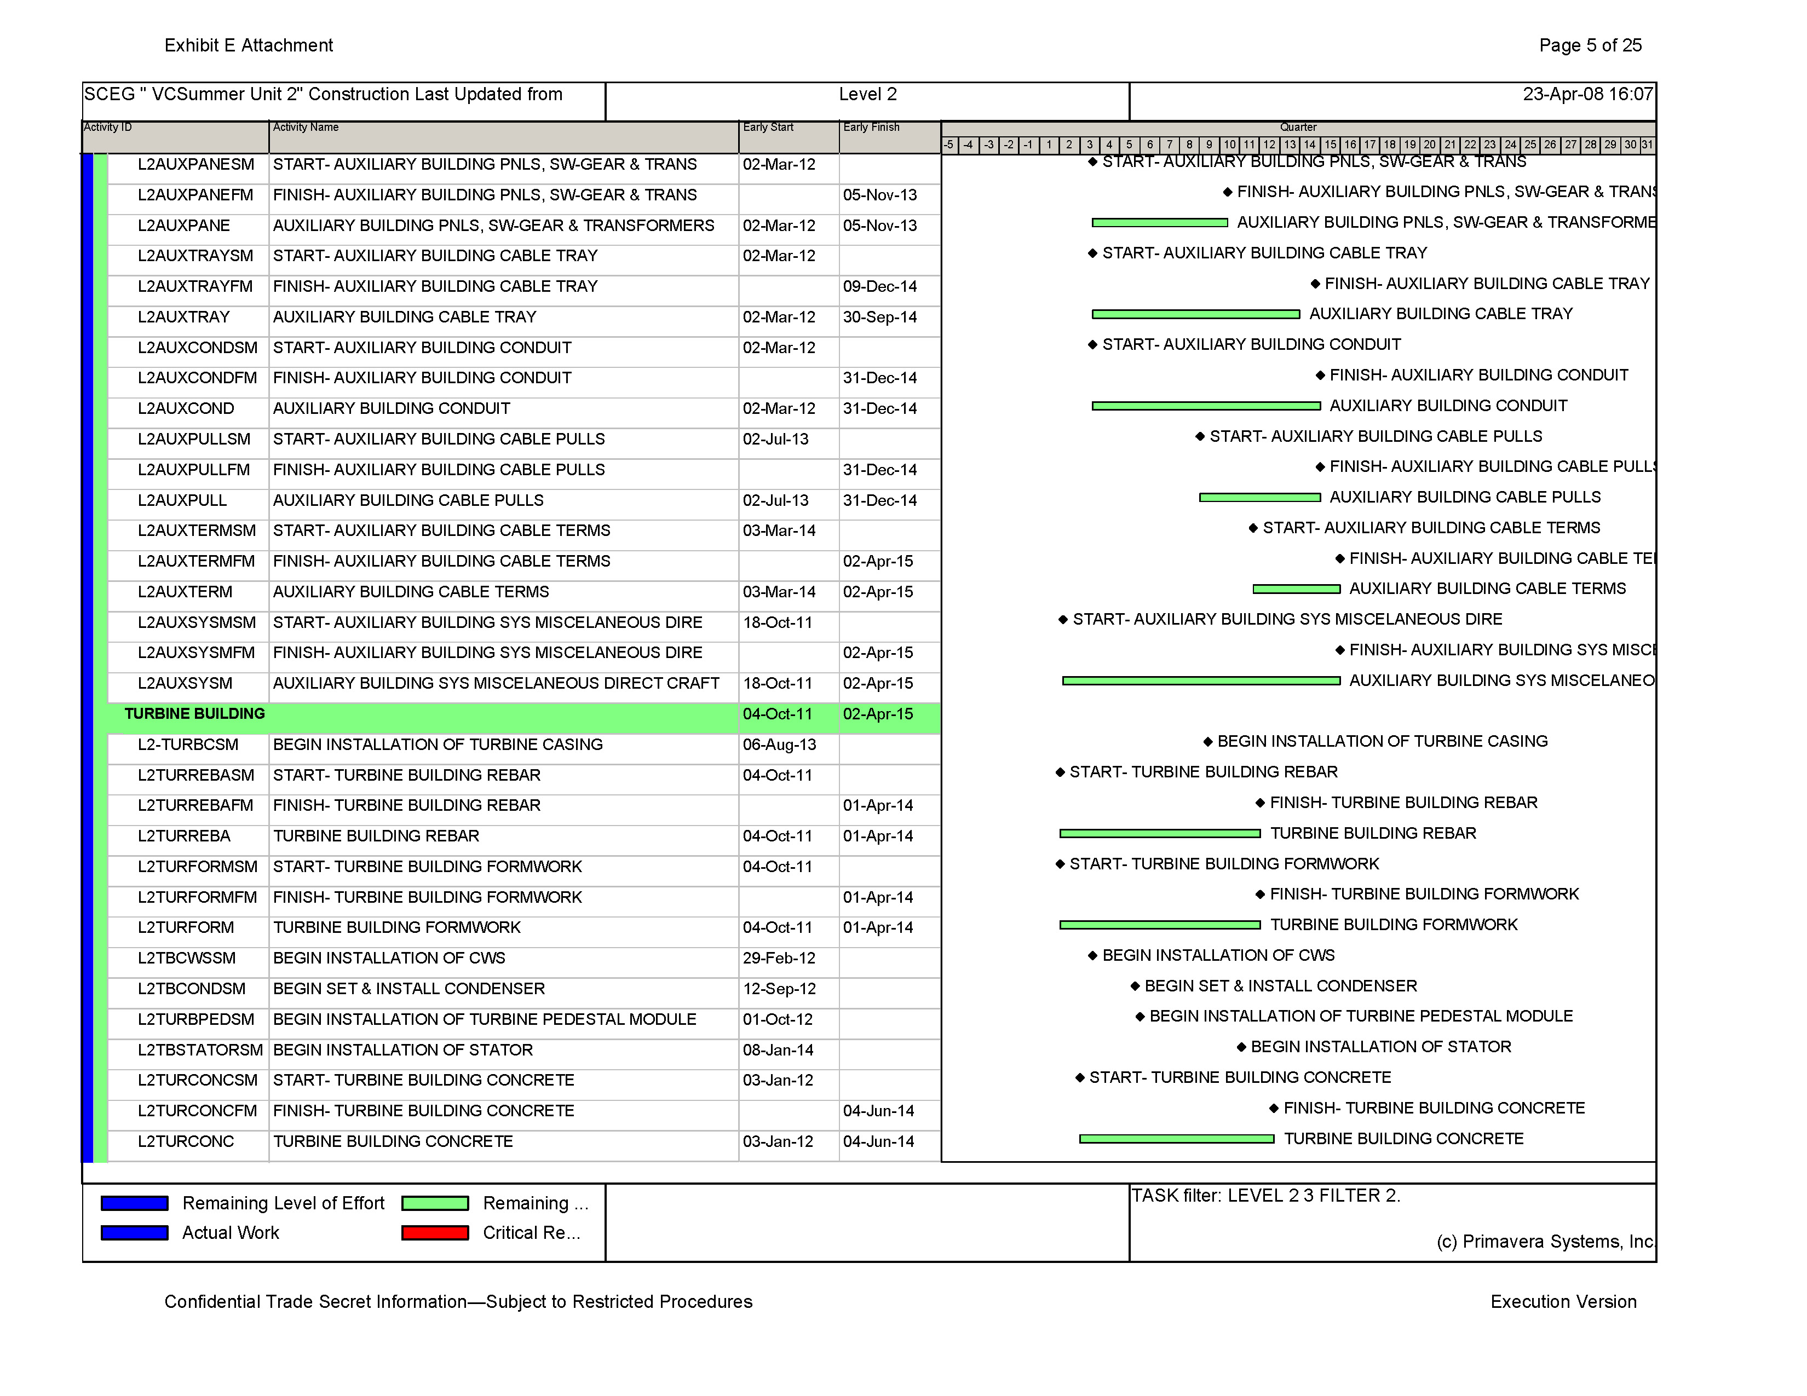Click early finish date 09-Dec-14

(x=881, y=286)
